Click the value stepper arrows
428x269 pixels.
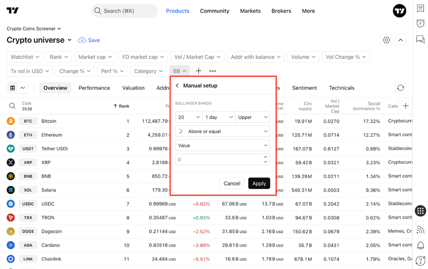[265, 159]
